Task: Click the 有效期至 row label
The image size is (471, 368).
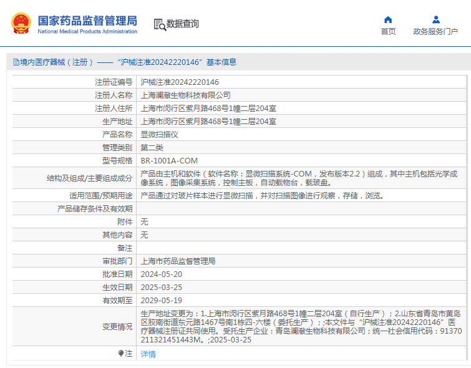Action: tap(117, 301)
